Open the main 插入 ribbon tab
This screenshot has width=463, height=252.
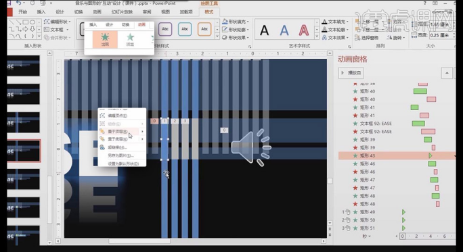point(41,11)
